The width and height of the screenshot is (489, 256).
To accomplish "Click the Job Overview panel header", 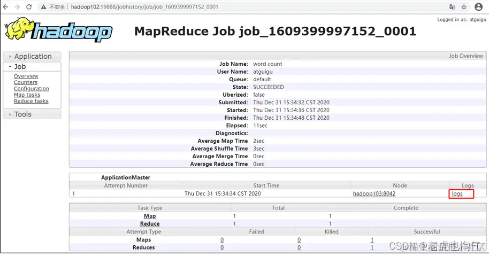I will click(x=278, y=56).
